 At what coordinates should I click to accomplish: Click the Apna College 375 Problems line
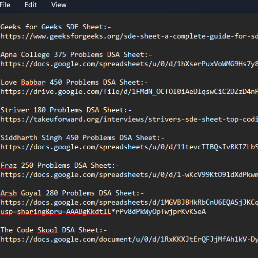(x=76, y=55)
